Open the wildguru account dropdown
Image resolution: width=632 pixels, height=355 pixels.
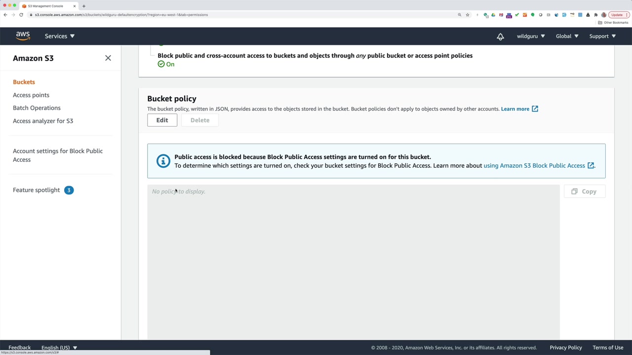(x=531, y=36)
